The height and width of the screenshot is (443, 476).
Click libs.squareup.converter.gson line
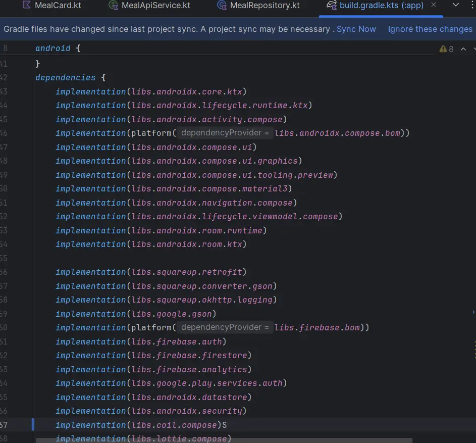click(166, 286)
